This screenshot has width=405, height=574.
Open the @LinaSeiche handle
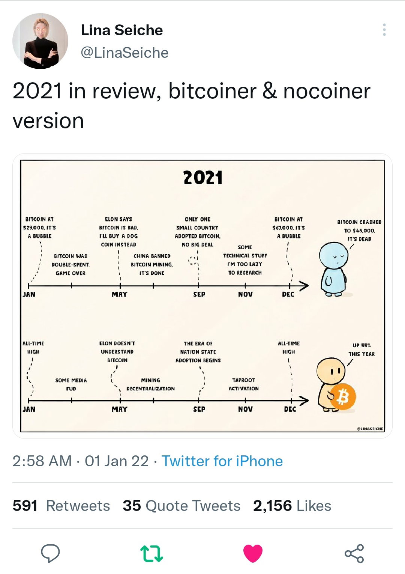click(x=124, y=53)
